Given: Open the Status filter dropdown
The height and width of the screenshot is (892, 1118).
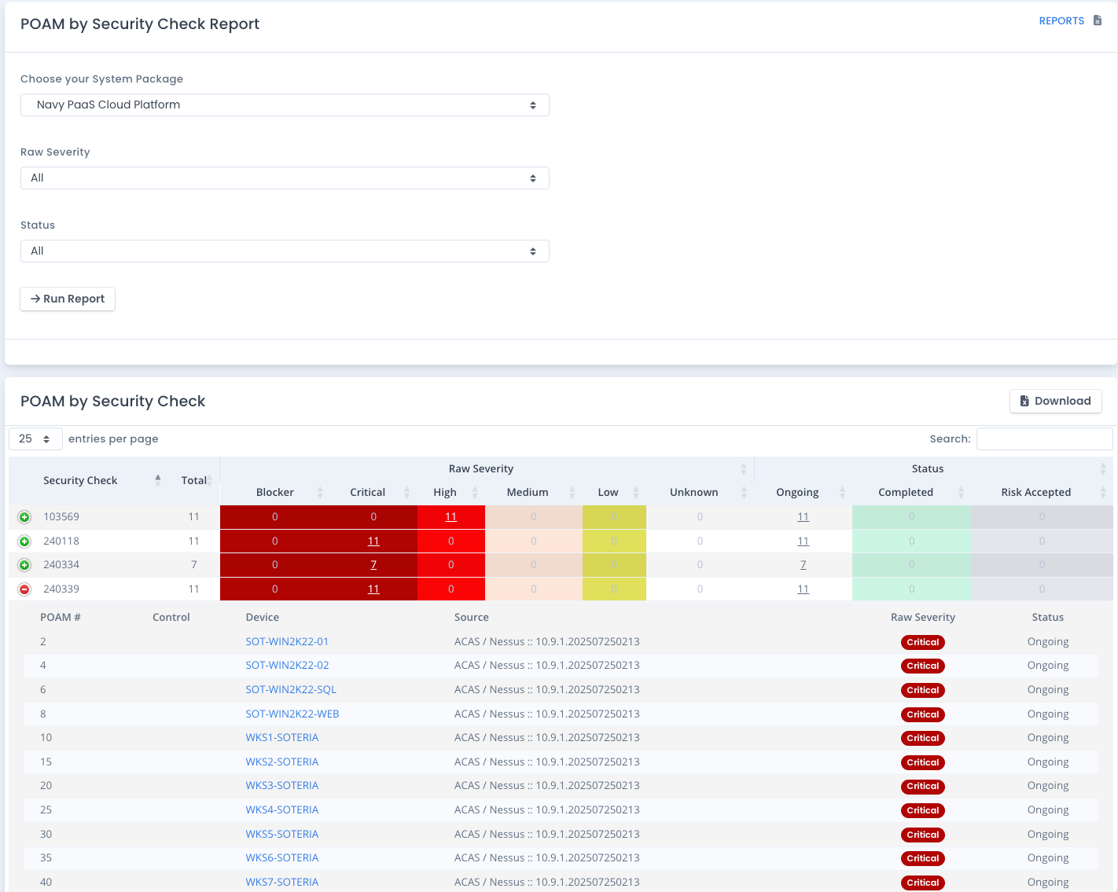Looking at the screenshot, I should click(285, 251).
